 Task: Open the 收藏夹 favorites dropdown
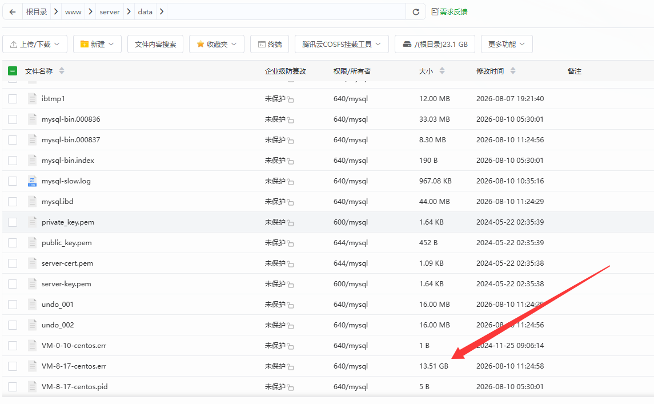[216, 44]
